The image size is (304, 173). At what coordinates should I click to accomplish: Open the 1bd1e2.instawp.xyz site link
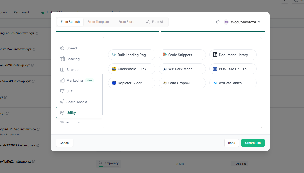coord(15,161)
